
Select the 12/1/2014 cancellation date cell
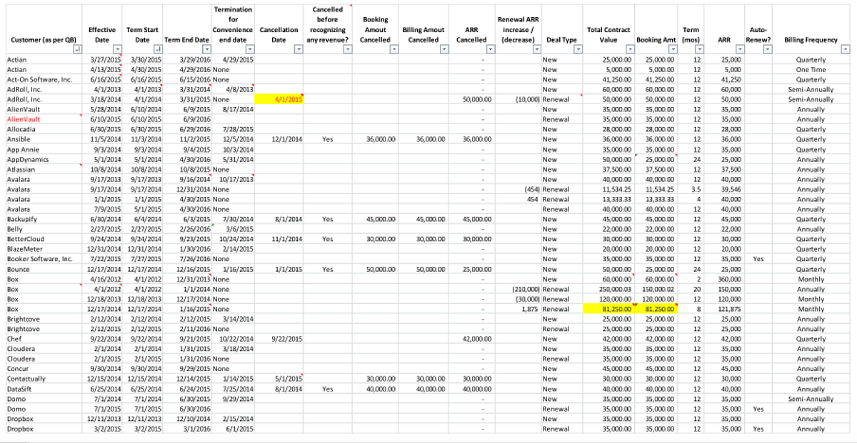281,140
